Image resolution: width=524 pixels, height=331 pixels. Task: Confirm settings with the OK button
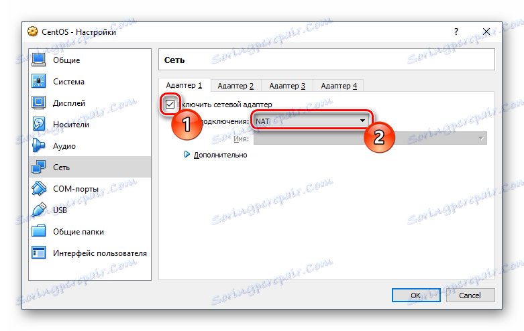click(x=416, y=295)
